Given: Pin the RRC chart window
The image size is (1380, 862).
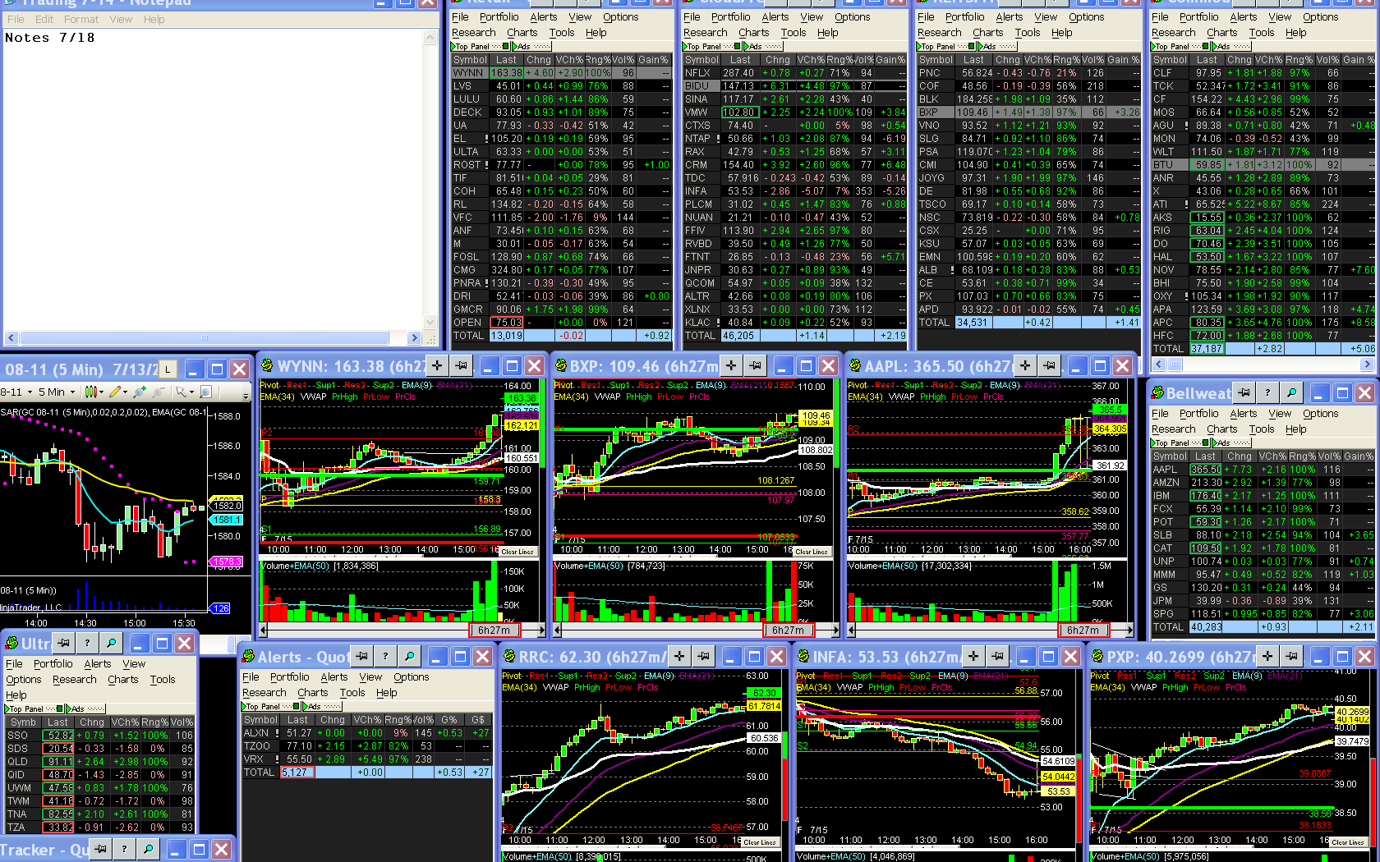Looking at the screenshot, I should [x=704, y=656].
